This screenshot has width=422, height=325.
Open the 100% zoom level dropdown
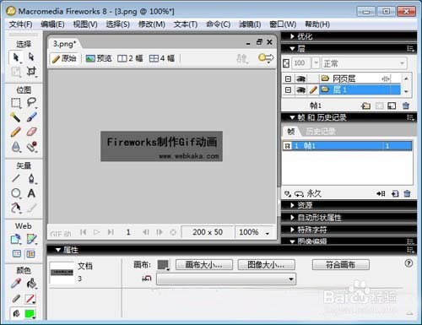[268, 233]
